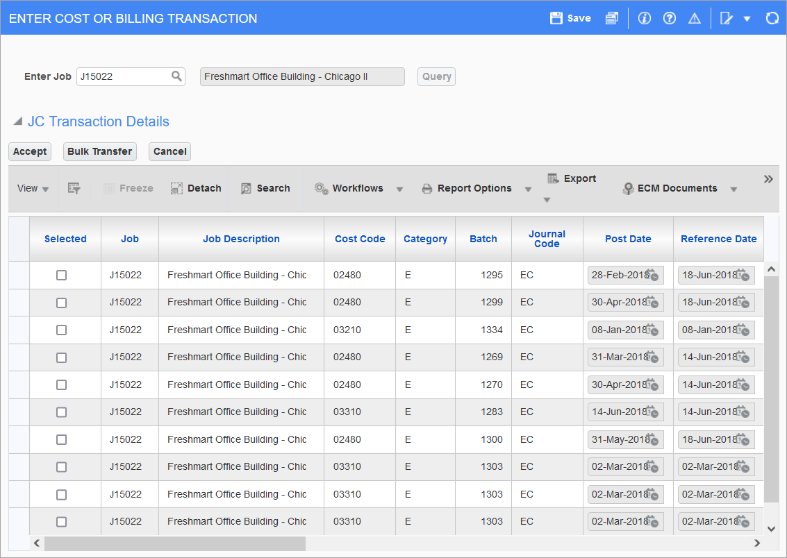Viewport: 787px width, 558px height.
Task: Check the Selected checkbox on the first row
Action: pos(61,275)
